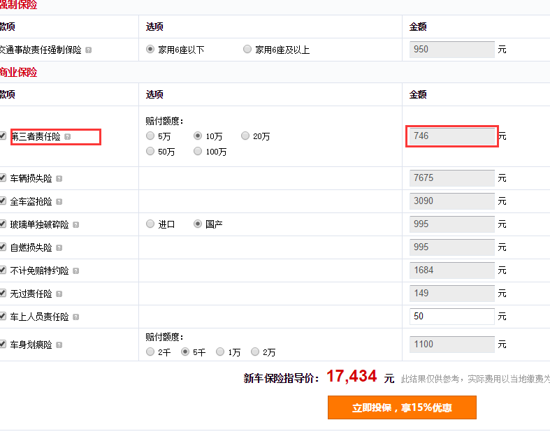Uncheck 无过责任险 checkbox

(x=3, y=293)
